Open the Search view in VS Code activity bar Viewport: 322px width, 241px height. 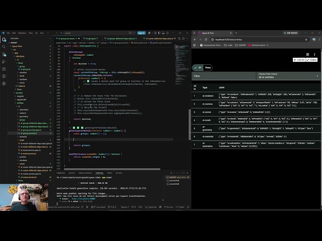(4, 47)
